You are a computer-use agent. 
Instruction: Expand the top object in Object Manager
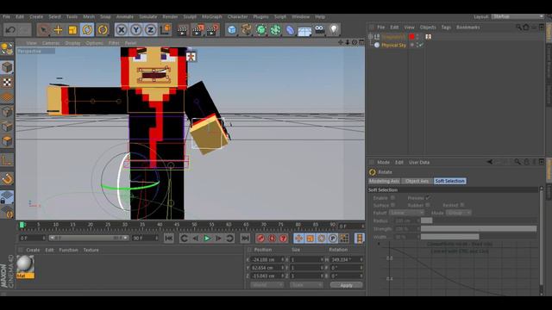pyautogui.click(x=370, y=36)
